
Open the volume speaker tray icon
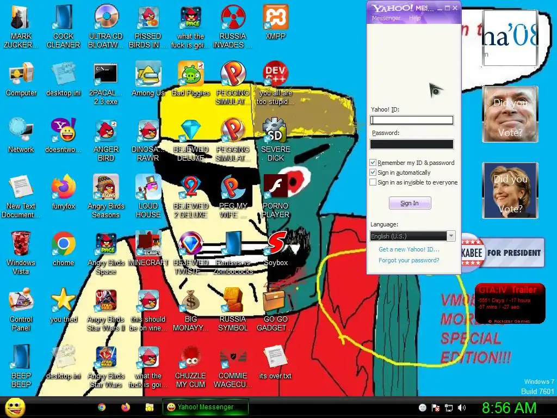[x=462, y=408]
